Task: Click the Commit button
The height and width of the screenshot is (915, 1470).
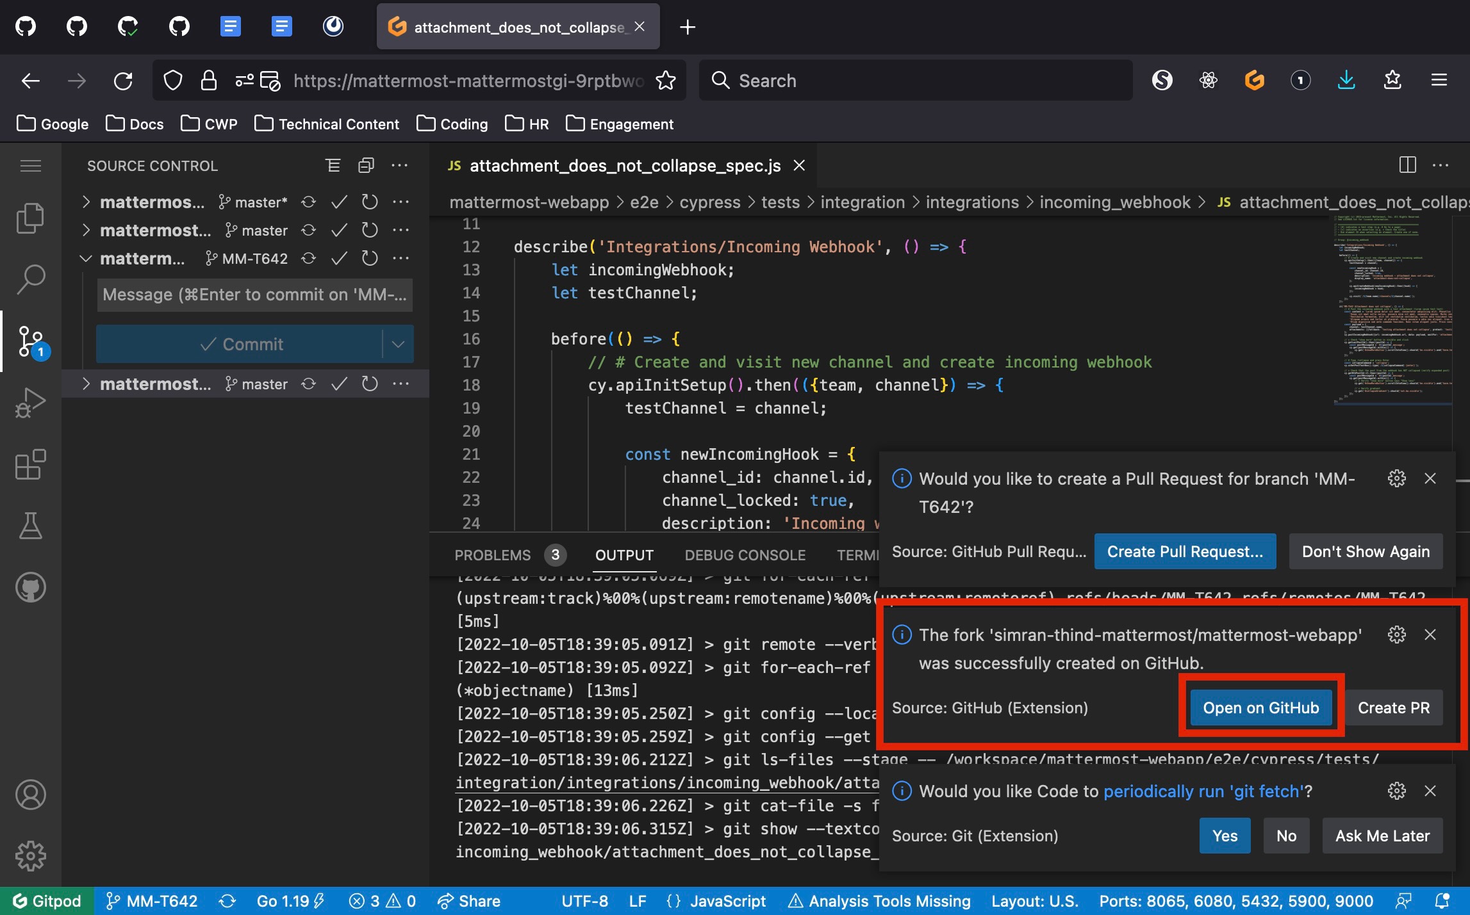Action: pos(240,344)
